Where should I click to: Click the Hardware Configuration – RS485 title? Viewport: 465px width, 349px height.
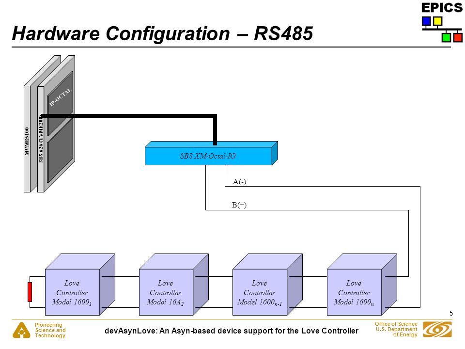162,33
